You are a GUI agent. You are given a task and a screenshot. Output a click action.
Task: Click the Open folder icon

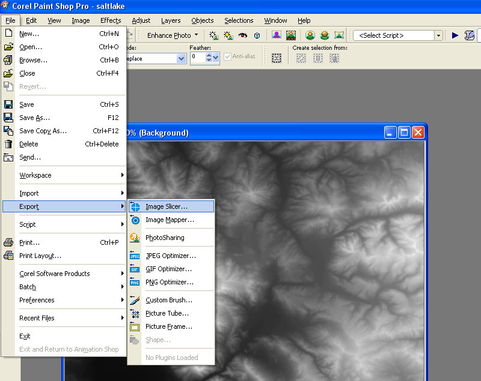click(8, 47)
